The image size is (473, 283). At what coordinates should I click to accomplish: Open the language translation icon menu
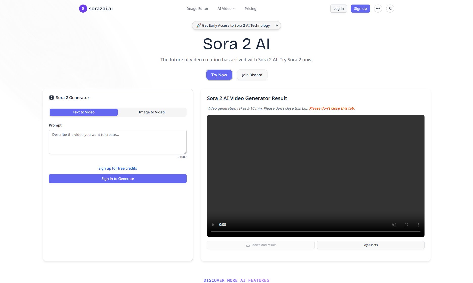(390, 9)
